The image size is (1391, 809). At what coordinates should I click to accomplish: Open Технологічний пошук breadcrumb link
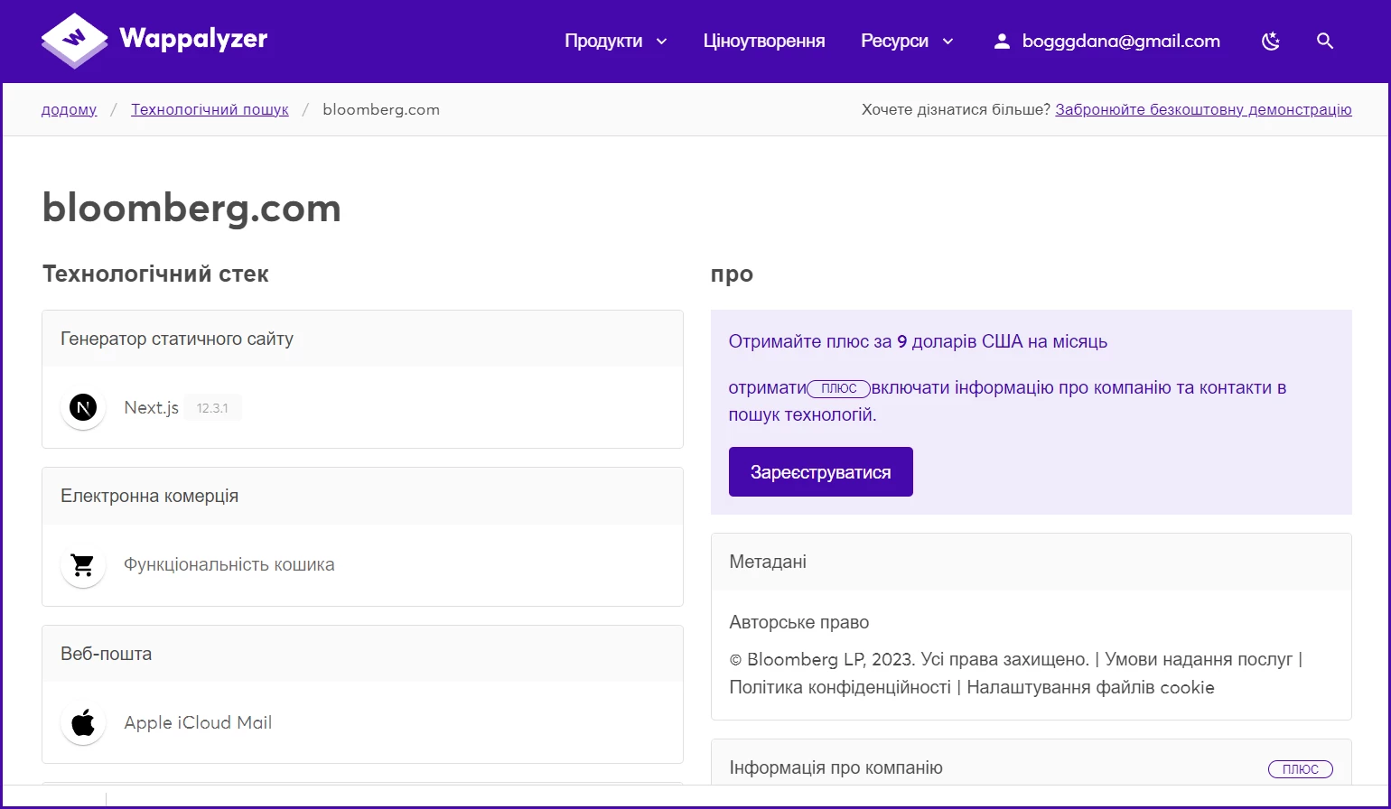[x=210, y=109]
